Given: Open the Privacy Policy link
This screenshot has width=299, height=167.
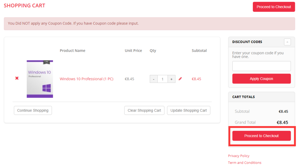Looking at the screenshot, I should pos(239,156).
